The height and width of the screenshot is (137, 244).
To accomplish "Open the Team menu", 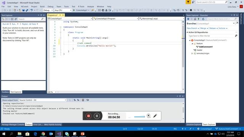I will click(59, 6).
